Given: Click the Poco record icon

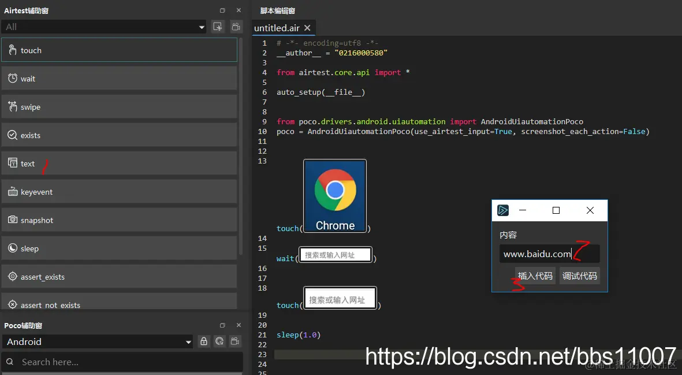Looking at the screenshot, I should pyautogui.click(x=235, y=341).
